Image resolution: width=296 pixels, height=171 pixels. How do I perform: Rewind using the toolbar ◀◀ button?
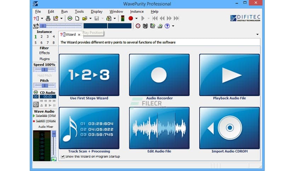point(162,18)
